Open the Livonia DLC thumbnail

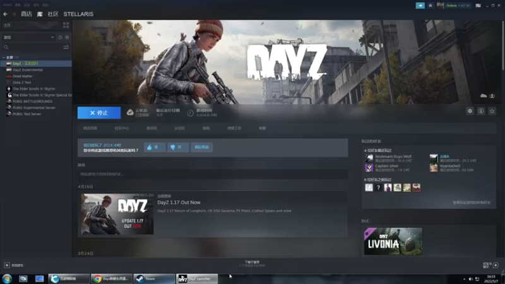click(x=393, y=242)
